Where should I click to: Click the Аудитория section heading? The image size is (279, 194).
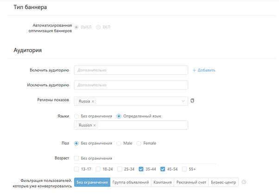pyautogui.click(x=28, y=50)
